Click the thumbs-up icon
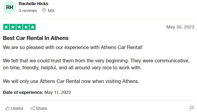Image resolution: width=197 pixels, height=112 pixels. pyautogui.click(x=8, y=108)
